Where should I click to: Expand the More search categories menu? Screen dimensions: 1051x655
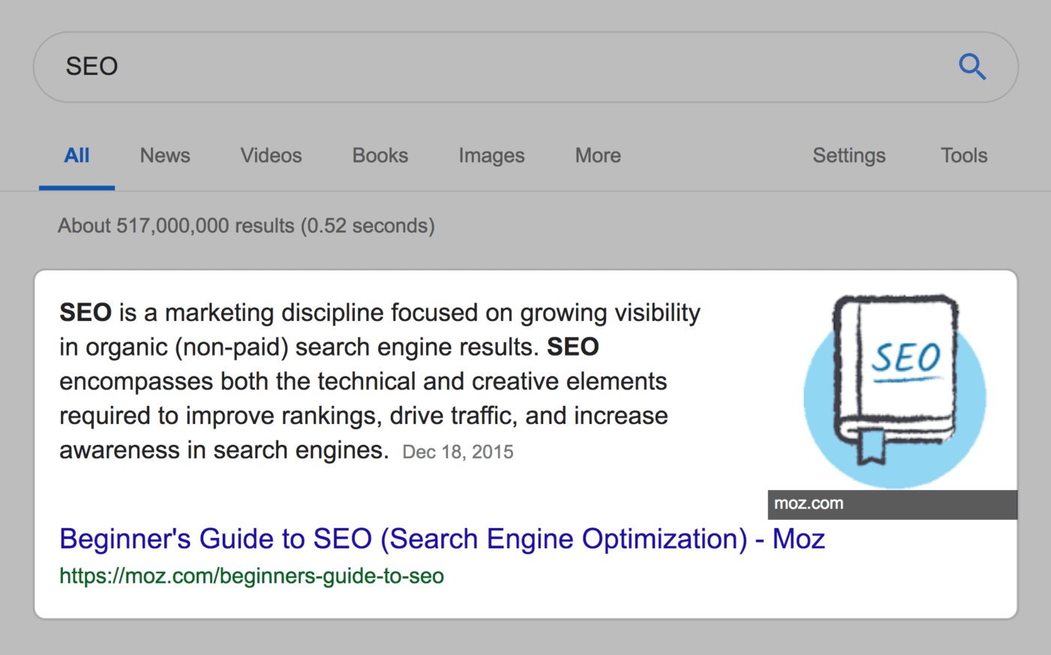[x=598, y=155]
